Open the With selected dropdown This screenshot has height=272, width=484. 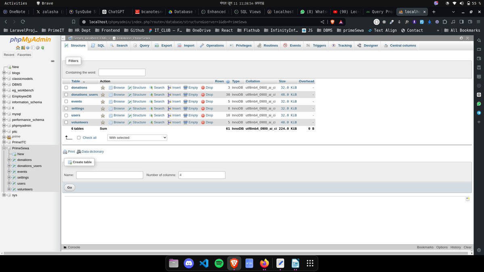(x=137, y=137)
